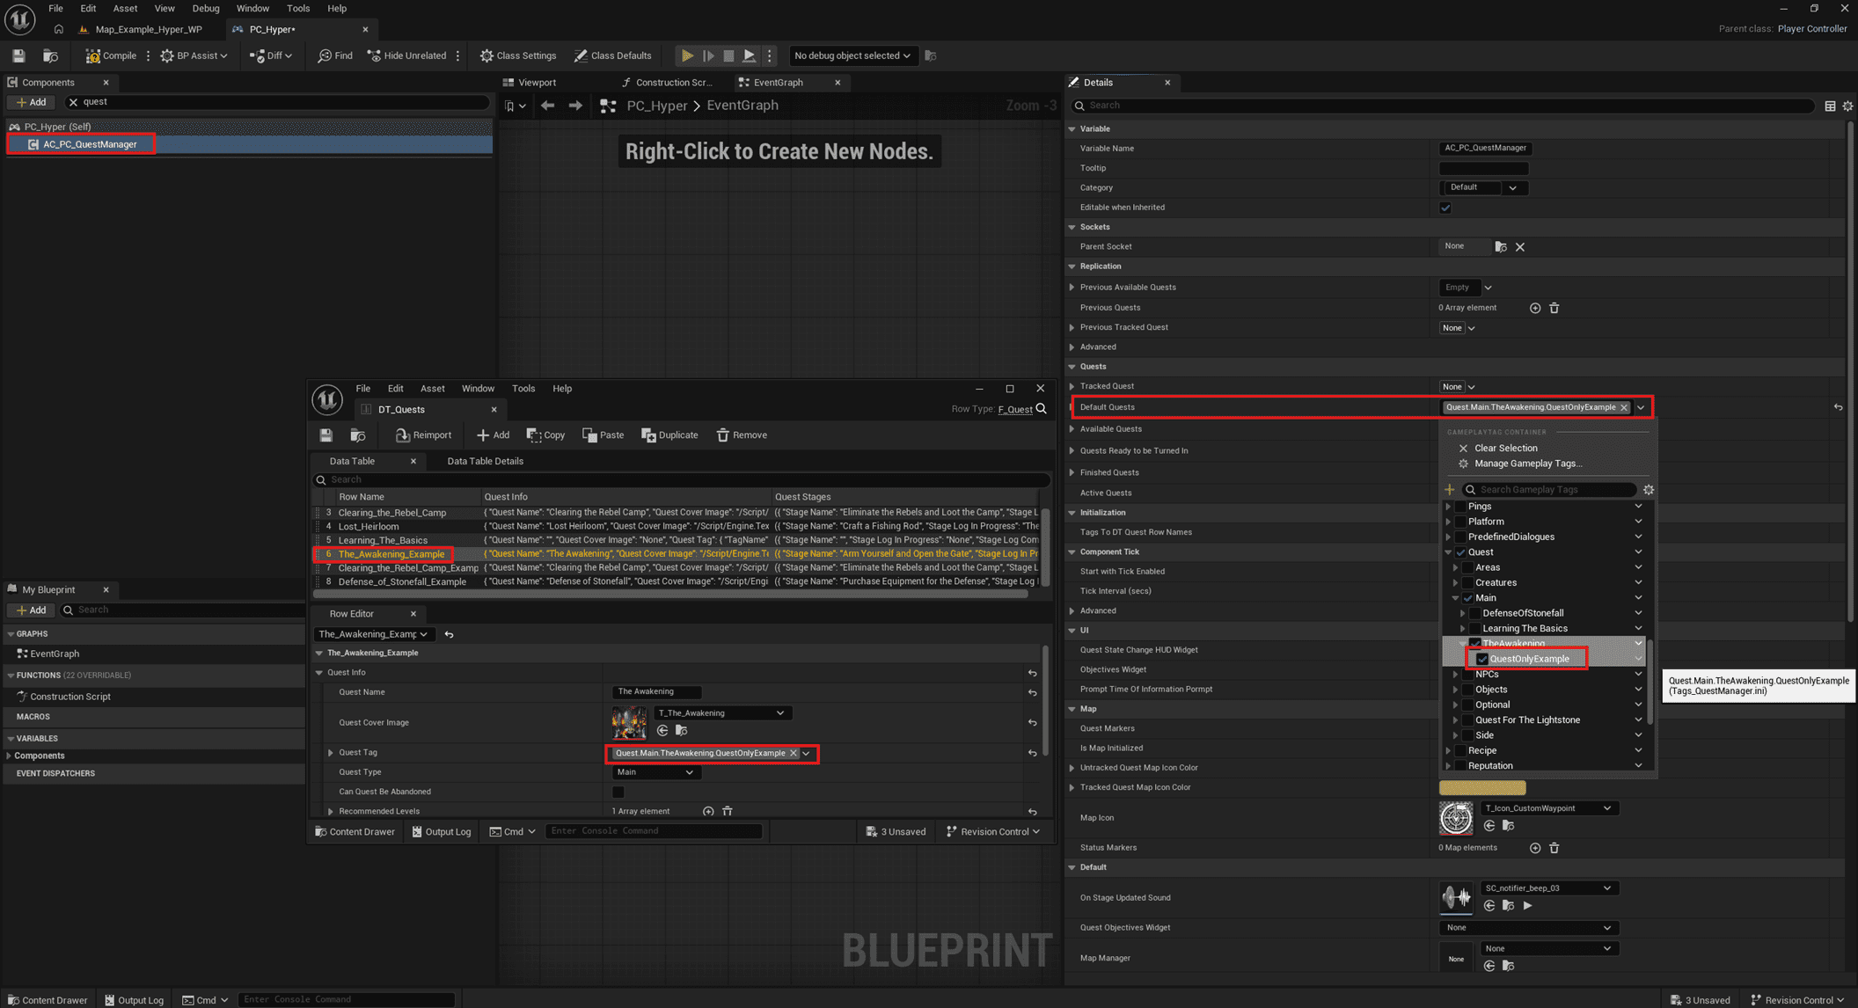This screenshot has width=1858, height=1008.
Task: Open the BP Assist menu
Action: (194, 55)
